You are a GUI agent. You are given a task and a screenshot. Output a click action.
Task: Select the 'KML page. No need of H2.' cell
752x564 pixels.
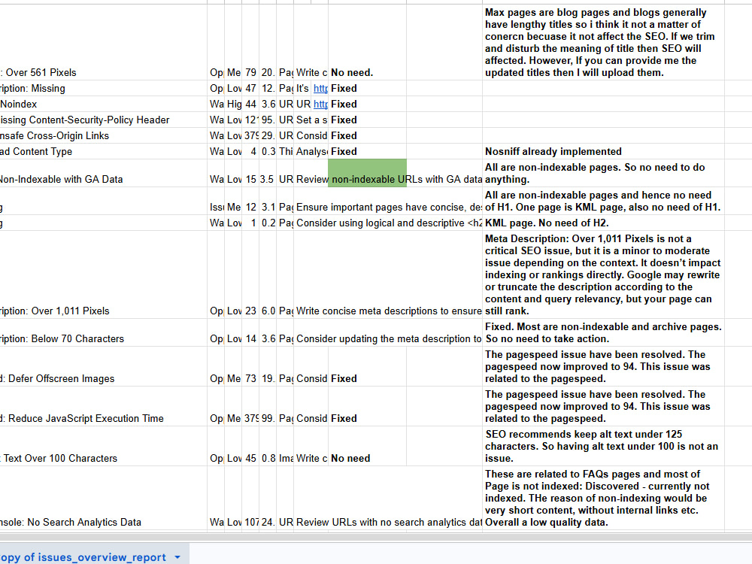pyautogui.click(x=603, y=223)
